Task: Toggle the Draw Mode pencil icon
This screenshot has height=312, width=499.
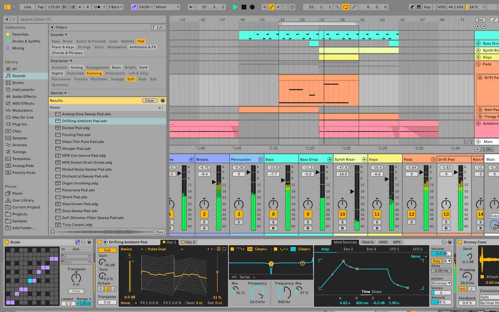Action: pos(412,7)
